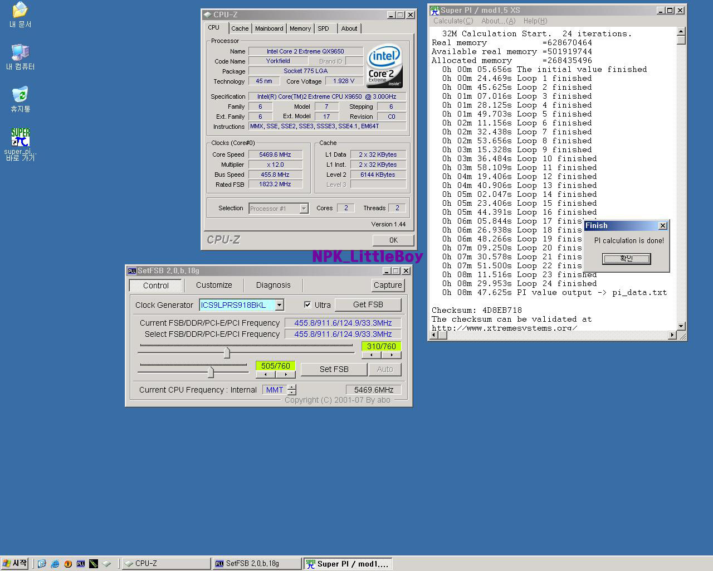Image resolution: width=713 pixels, height=571 pixels.
Task: Click the processor name Intel Core 2 Extreme QX9650
Action: point(306,51)
